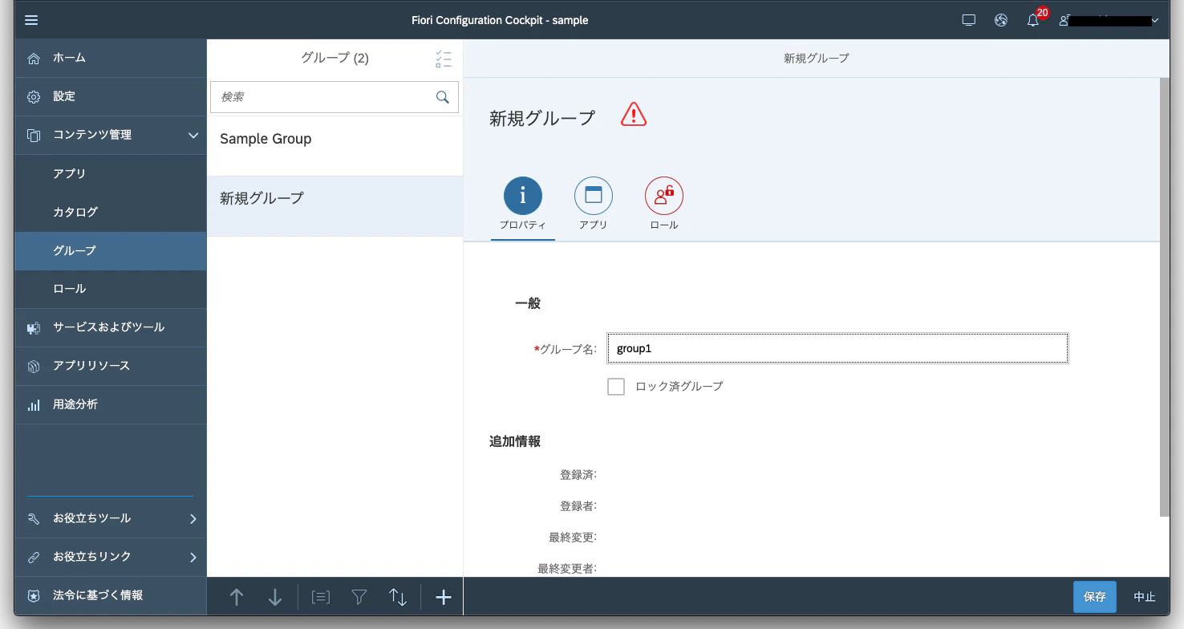
Task: Click the 中止 button
Action: (1145, 597)
